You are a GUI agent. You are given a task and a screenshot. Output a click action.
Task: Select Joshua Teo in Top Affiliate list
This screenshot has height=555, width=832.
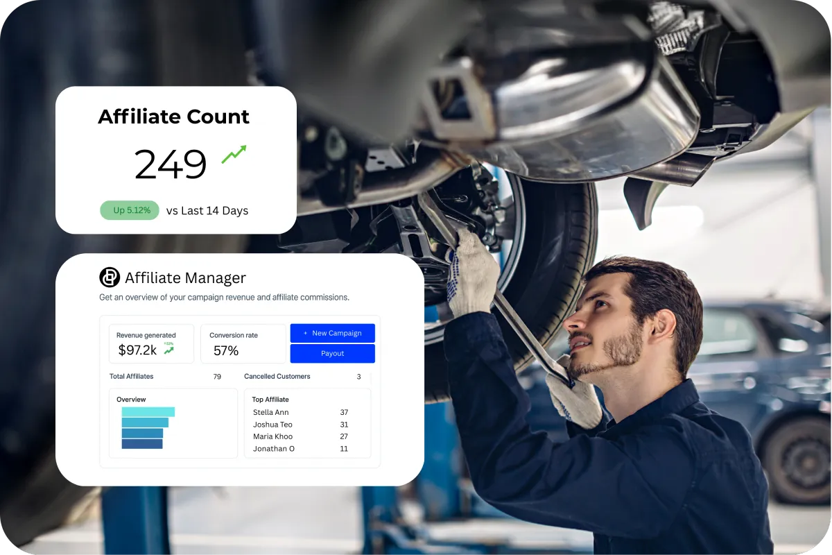[300, 425]
